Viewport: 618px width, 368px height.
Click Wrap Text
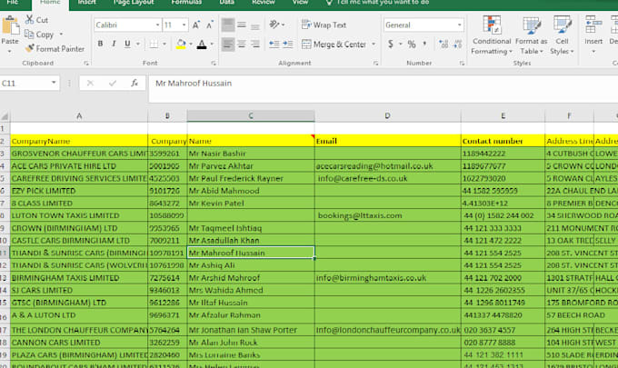pos(324,25)
